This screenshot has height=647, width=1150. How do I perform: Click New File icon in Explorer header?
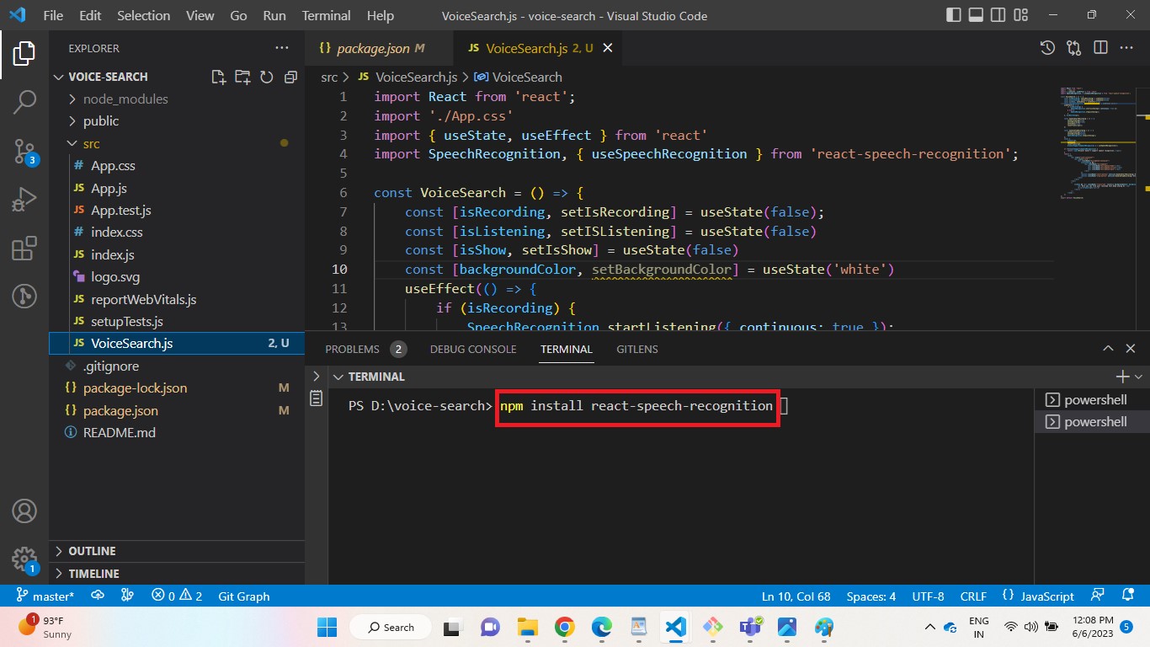pos(219,77)
